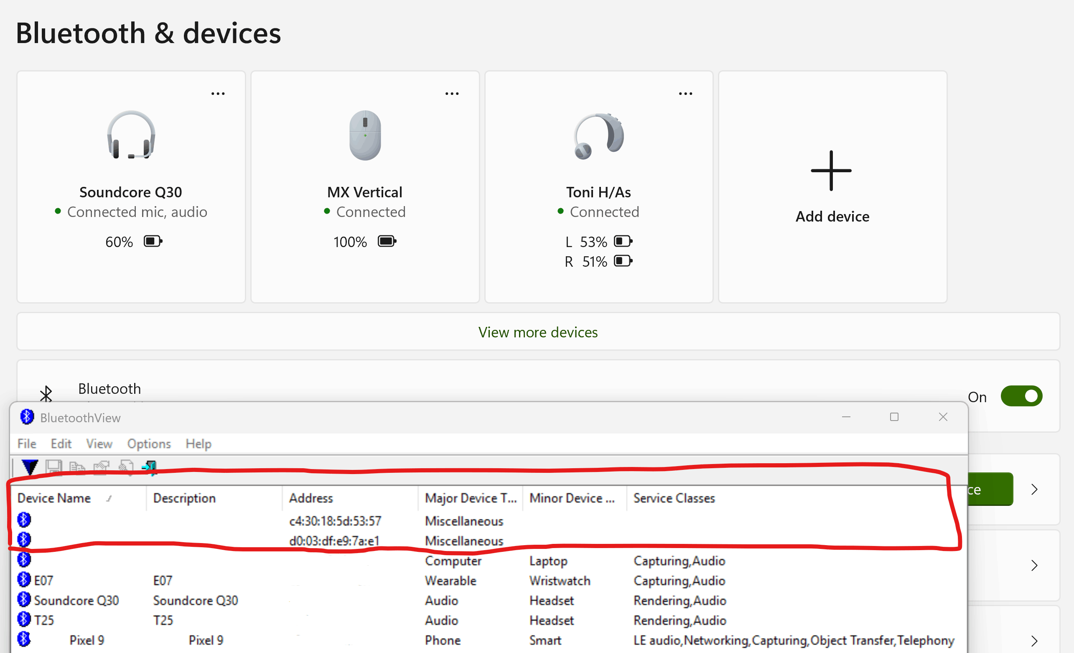The image size is (1074, 653).
Task: Click the Soundcore Q30 headset icon
Action: pyautogui.click(x=131, y=135)
